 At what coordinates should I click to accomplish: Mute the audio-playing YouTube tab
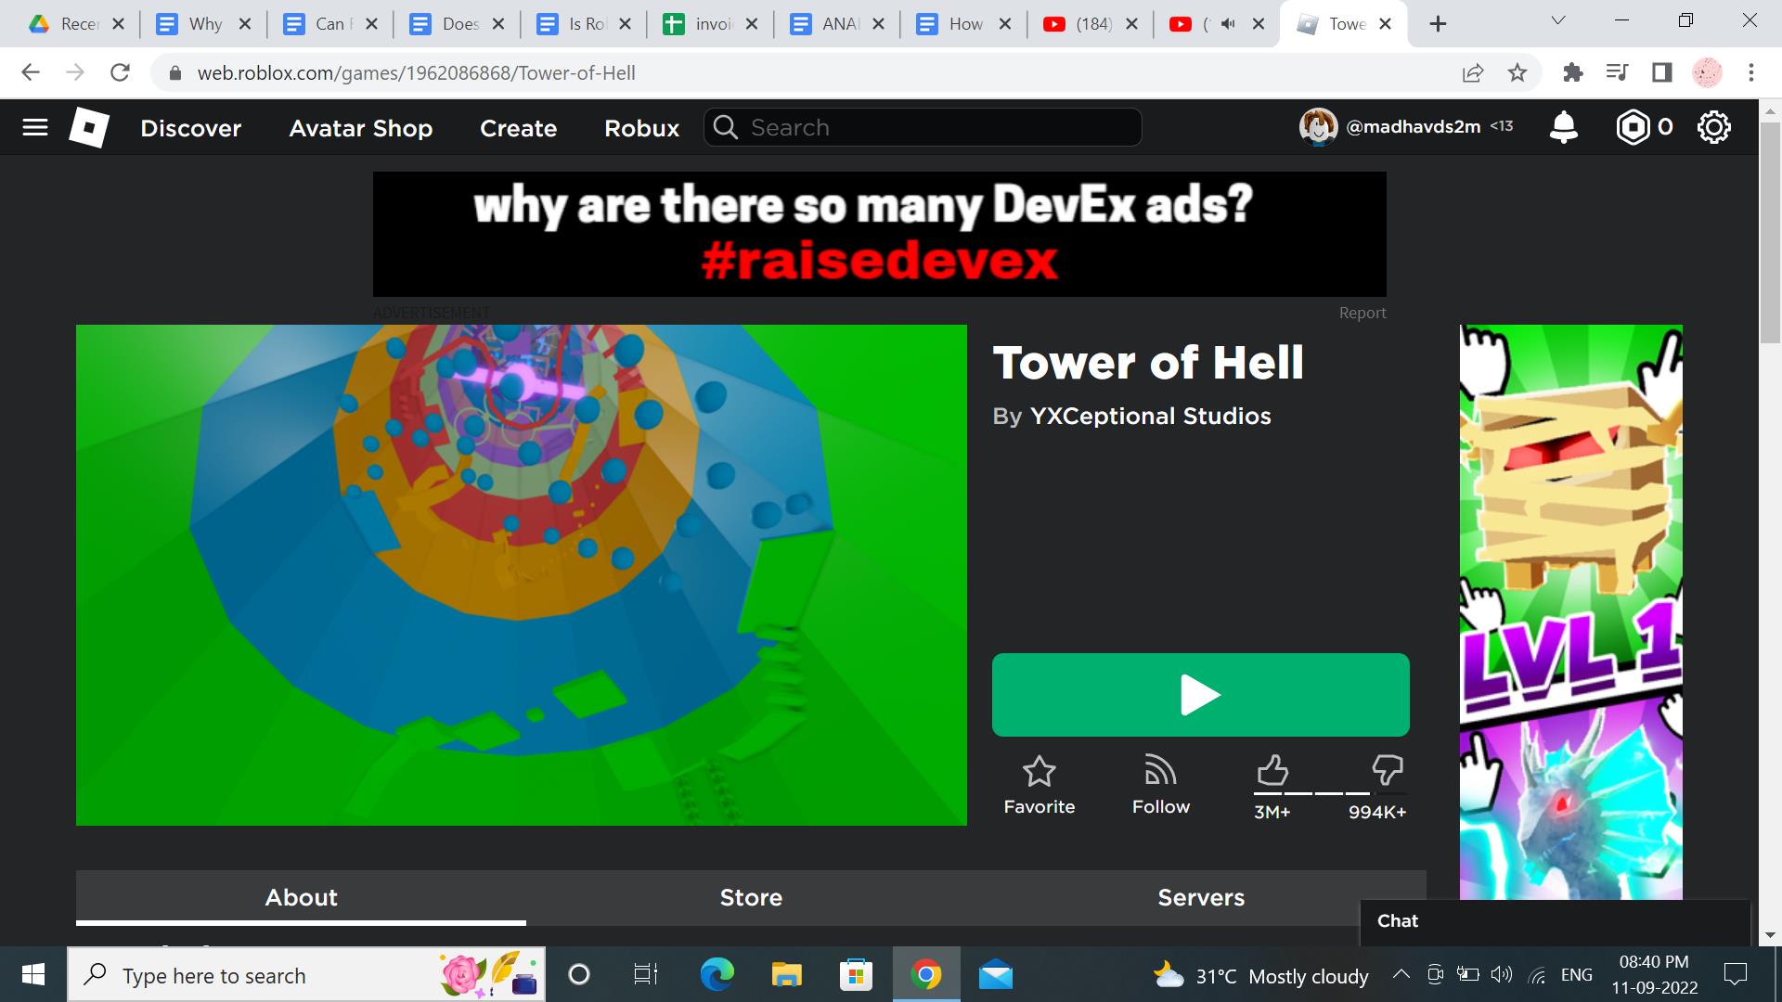pos(1228,24)
